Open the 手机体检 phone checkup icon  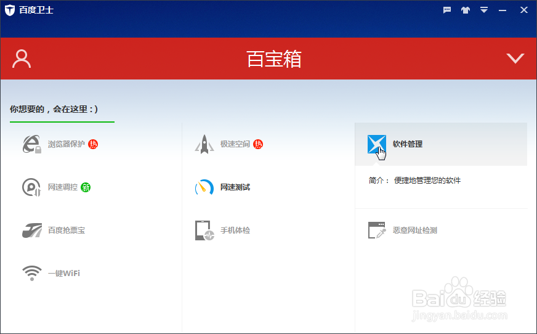click(x=204, y=230)
